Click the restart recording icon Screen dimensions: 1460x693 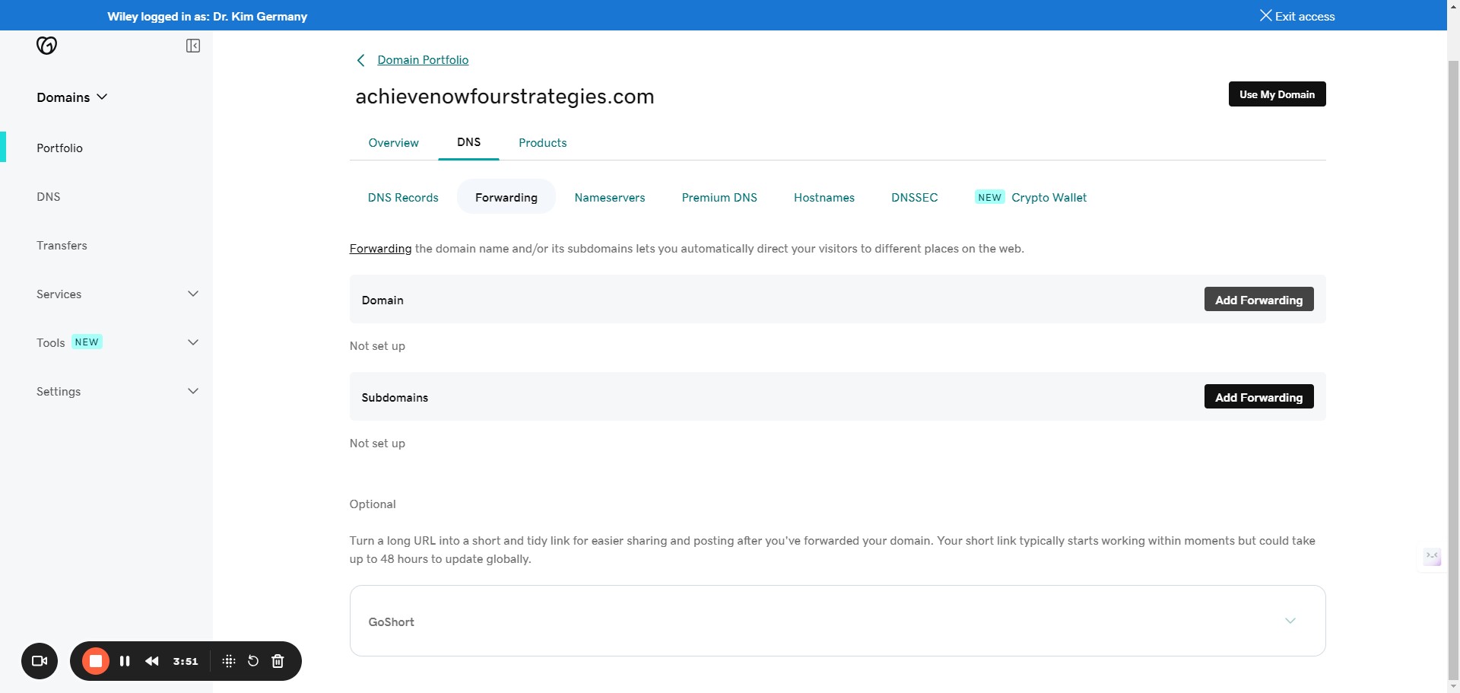point(252,661)
